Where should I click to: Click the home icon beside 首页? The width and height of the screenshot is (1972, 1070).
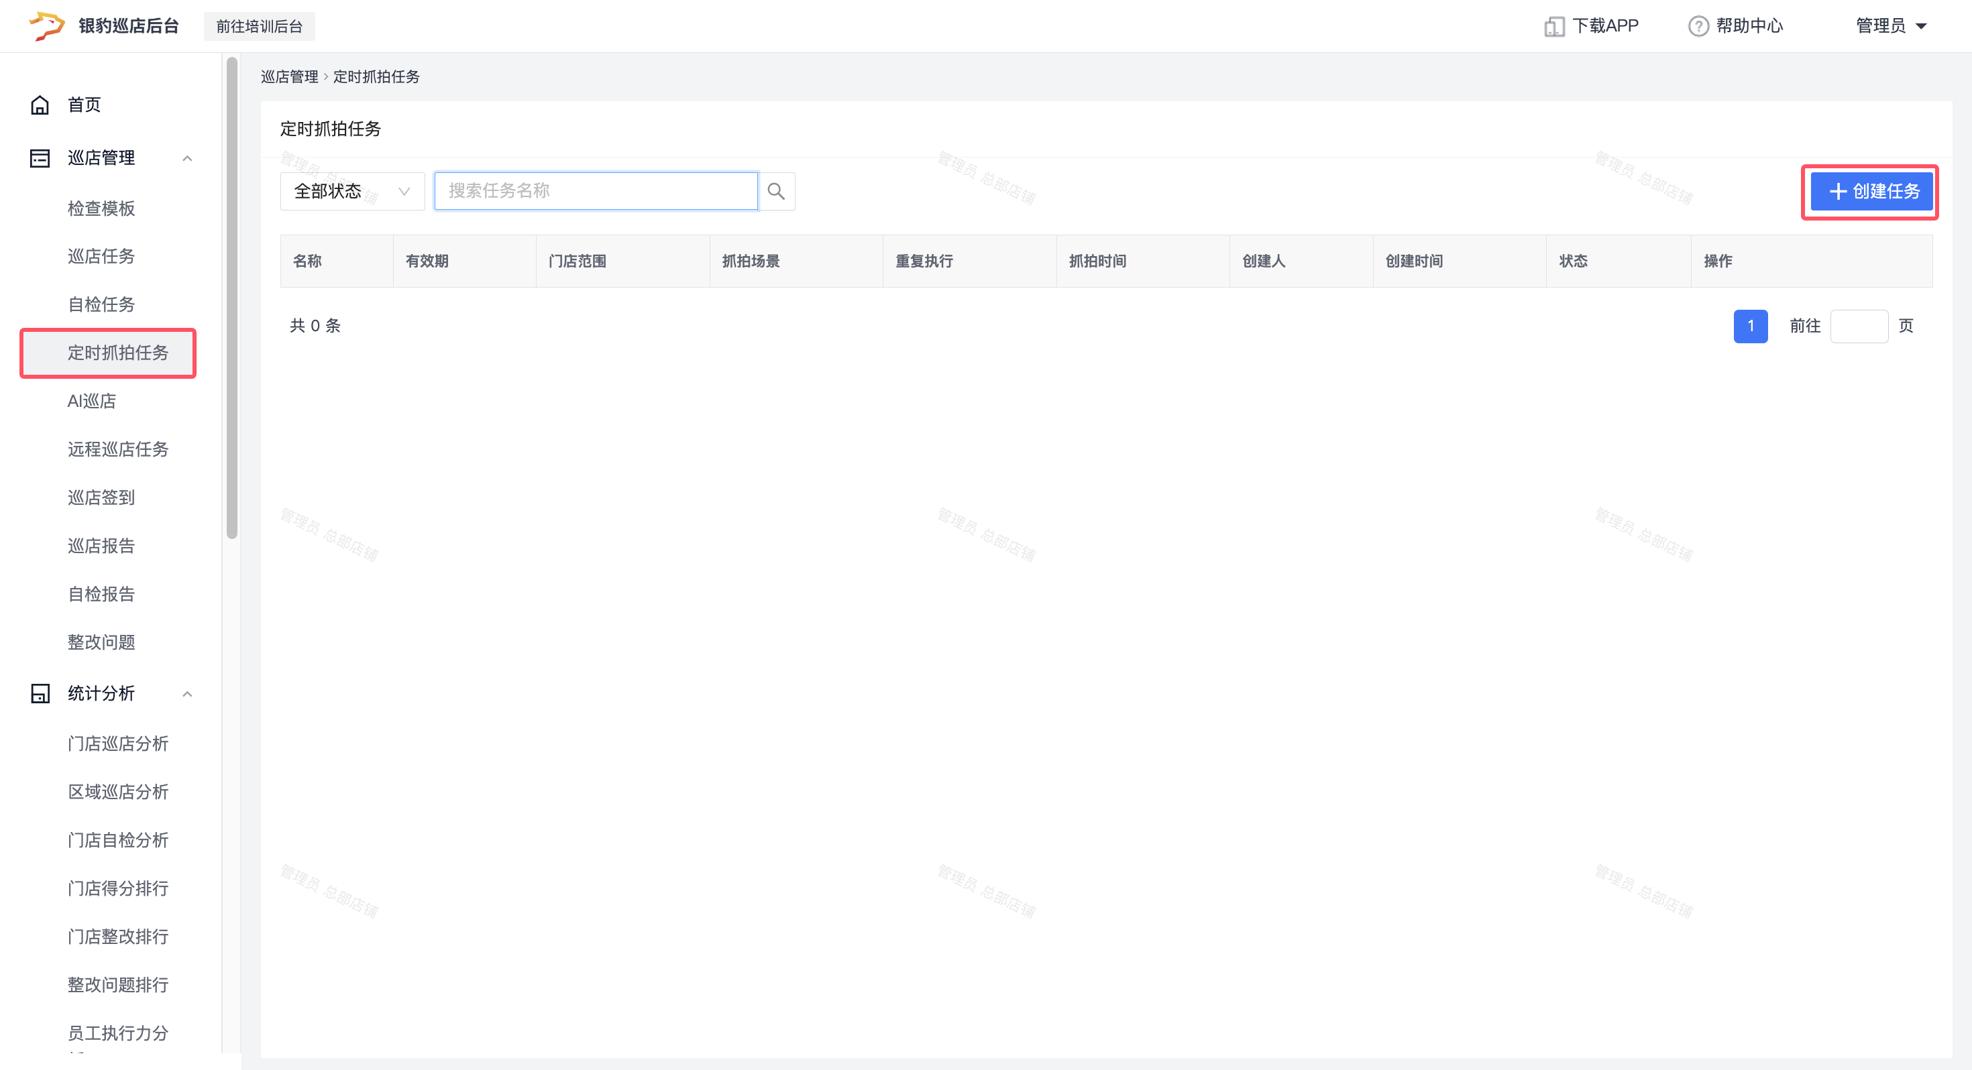tap(40, 105)
